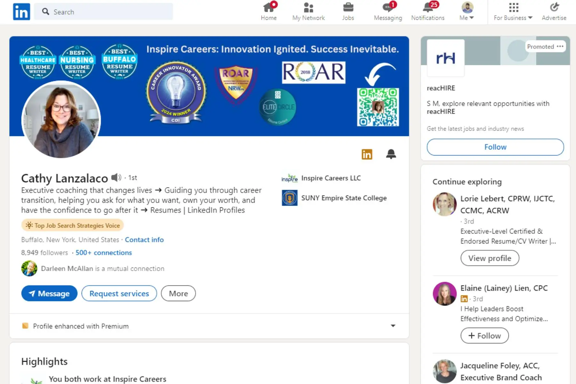576x384 pixels.
Task: Click Top Job Search Strategies Voice badge
Action: [73, 225]
